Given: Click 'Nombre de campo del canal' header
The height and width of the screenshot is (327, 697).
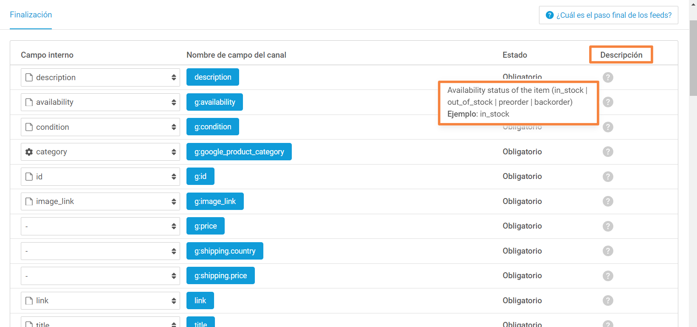Looking at the screenshot, I should pos(236,55).
